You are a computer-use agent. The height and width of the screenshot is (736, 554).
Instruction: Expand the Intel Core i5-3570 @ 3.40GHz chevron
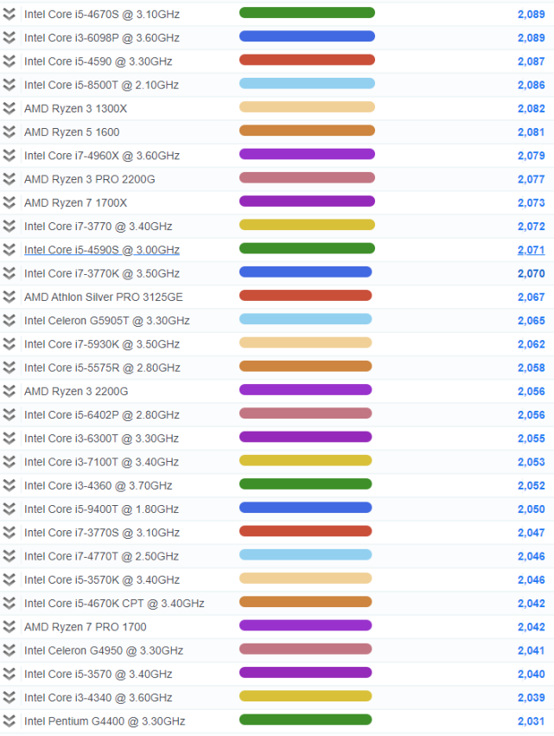pos(9,674)
